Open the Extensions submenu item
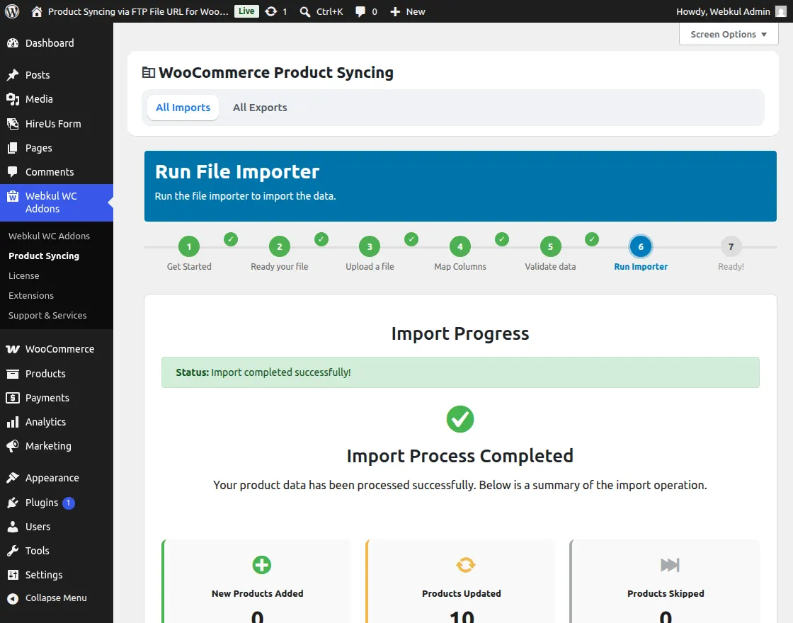Image resolution: width=793 pixels, height=623 pixels. point(31,295)
